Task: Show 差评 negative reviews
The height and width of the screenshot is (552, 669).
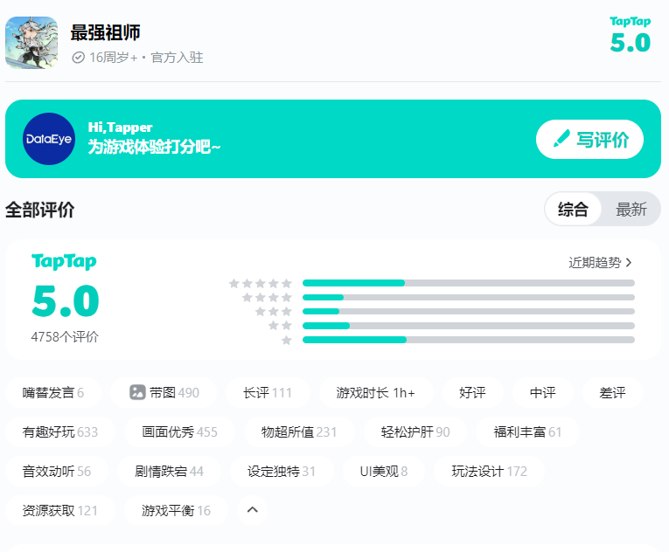Action: (x=612, y=393)
